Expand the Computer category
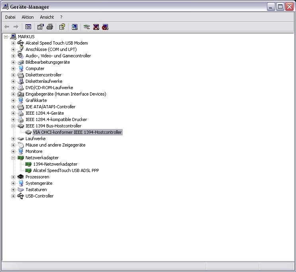 [x=13, y=68]
